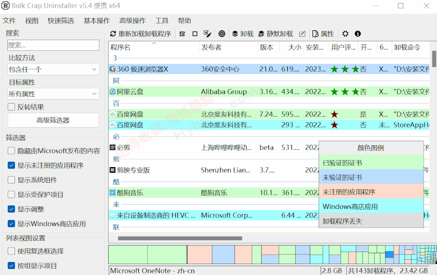This screenshot has width=437, height=275.
Task: Open the 目标属性 所有属性 dropdown
Action: [53, 94]
